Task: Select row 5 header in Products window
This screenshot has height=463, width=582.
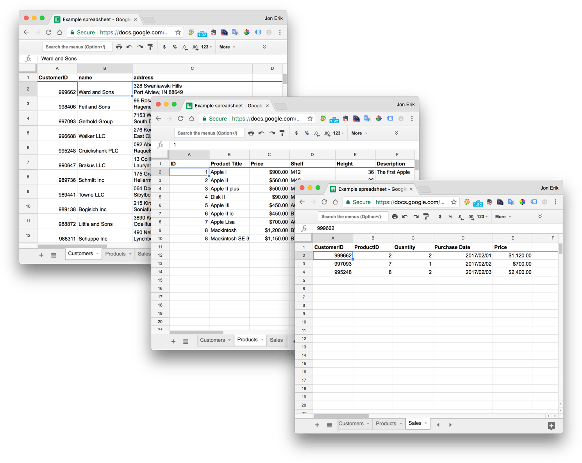Action: pyautogui.click(x=160, y=197)
